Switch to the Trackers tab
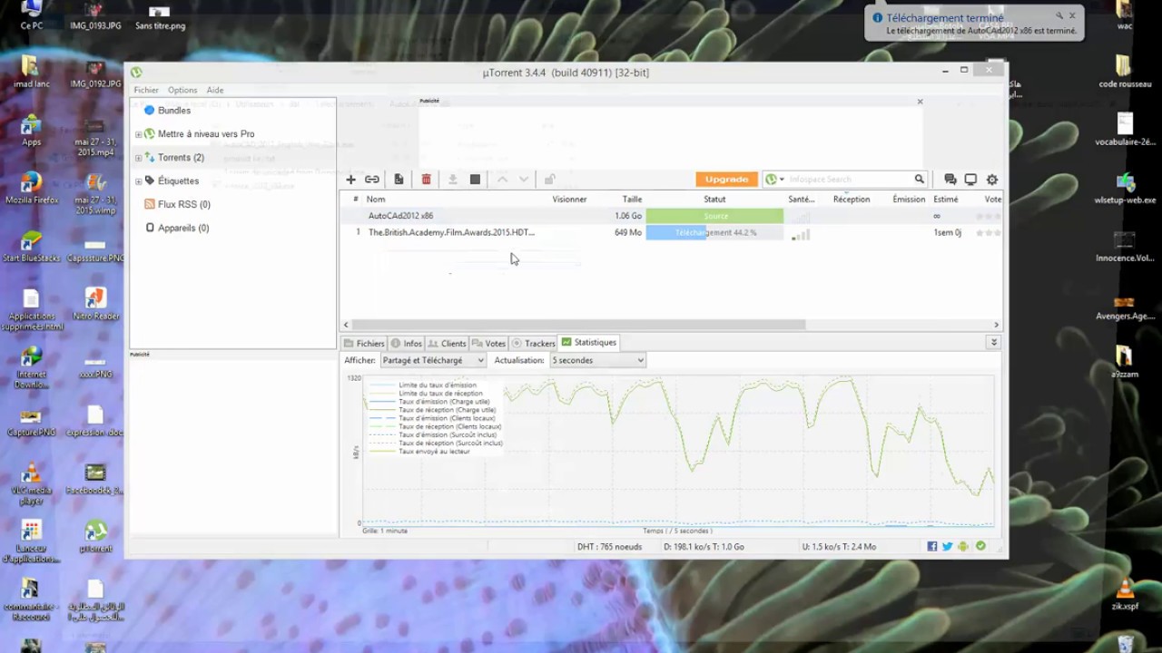 point(533,343)
